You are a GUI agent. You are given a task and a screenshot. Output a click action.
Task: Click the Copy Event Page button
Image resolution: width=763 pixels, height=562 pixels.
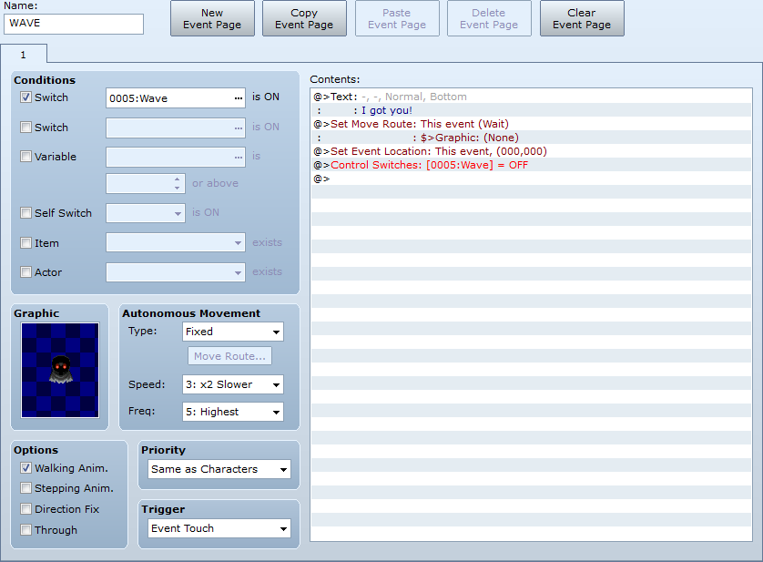click(x=304, y=19)
